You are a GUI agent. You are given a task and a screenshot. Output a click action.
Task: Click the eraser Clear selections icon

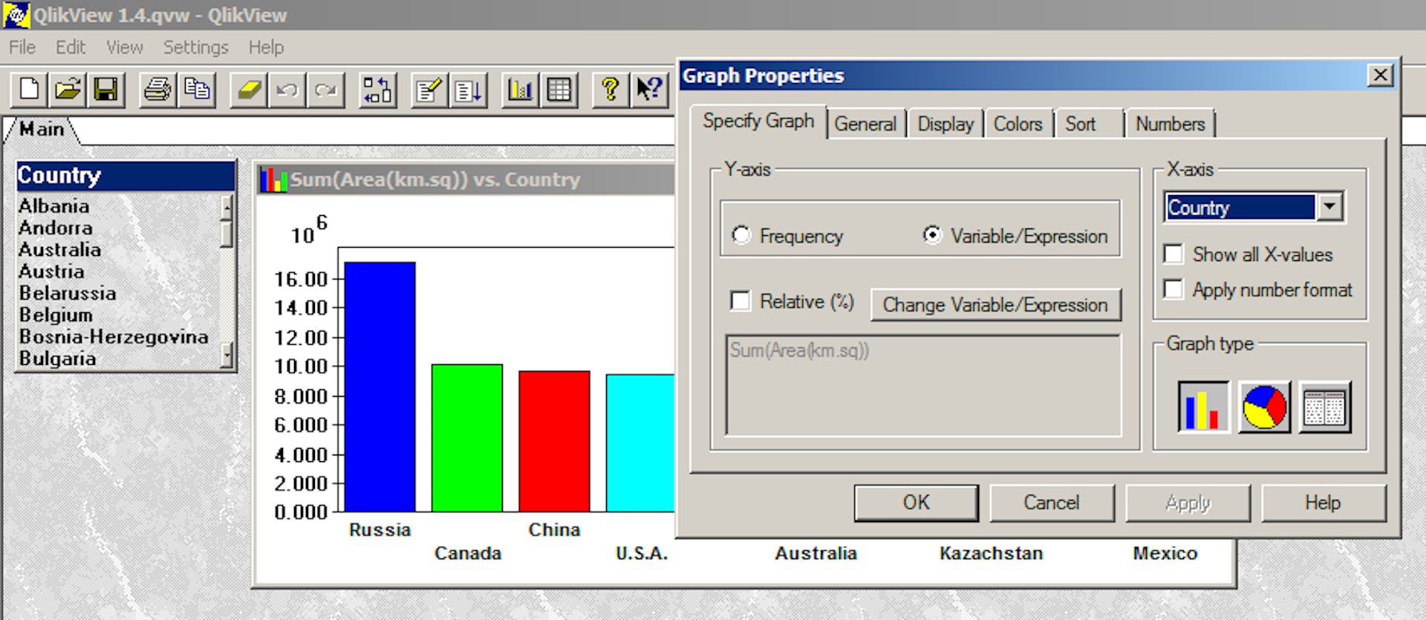tap(249, 90)
